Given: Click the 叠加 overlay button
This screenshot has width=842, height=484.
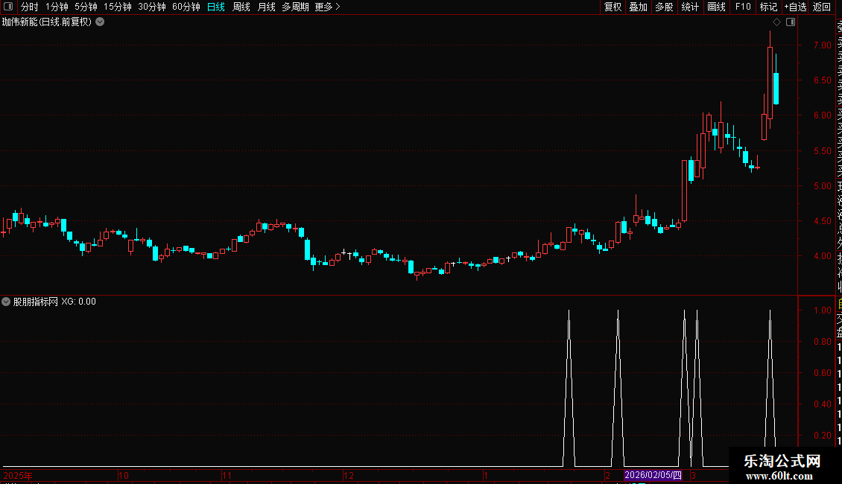Looking at the screenshot, I should pyautogui.click(x=638, y=7).
